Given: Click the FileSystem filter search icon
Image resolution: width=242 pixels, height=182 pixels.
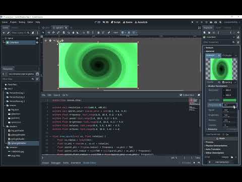Looking at the screenshot, I should [x=33, y=79].
